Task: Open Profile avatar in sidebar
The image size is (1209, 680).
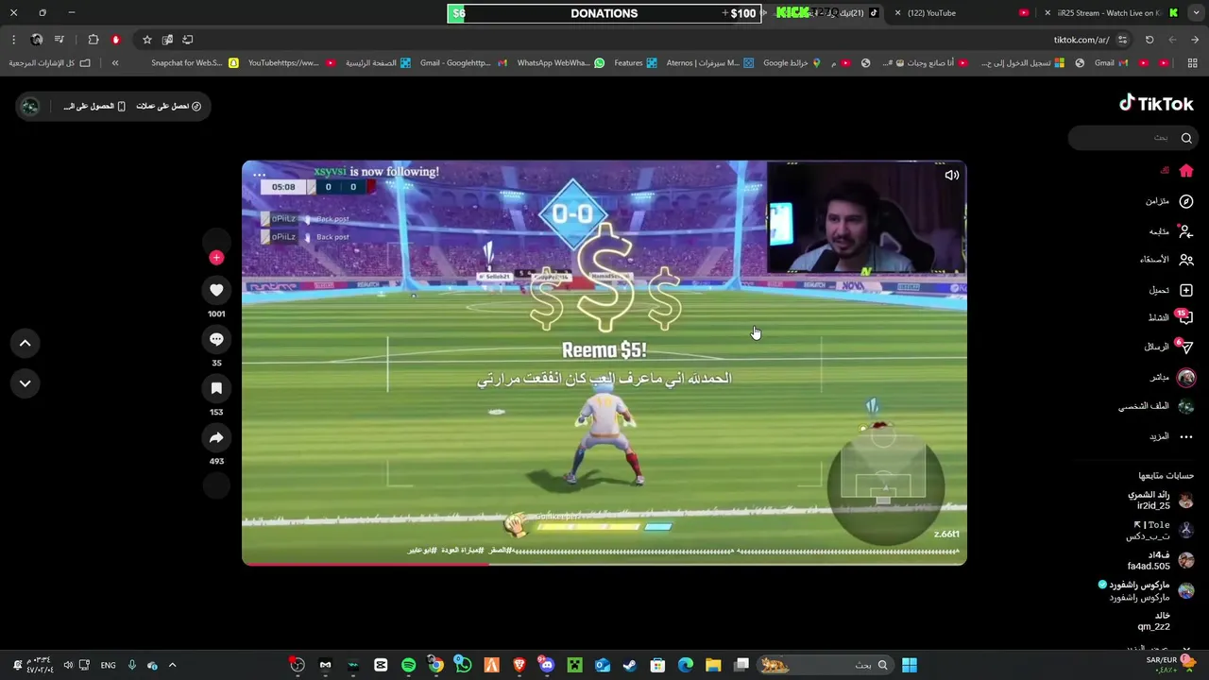Action: pos(1186,406)
